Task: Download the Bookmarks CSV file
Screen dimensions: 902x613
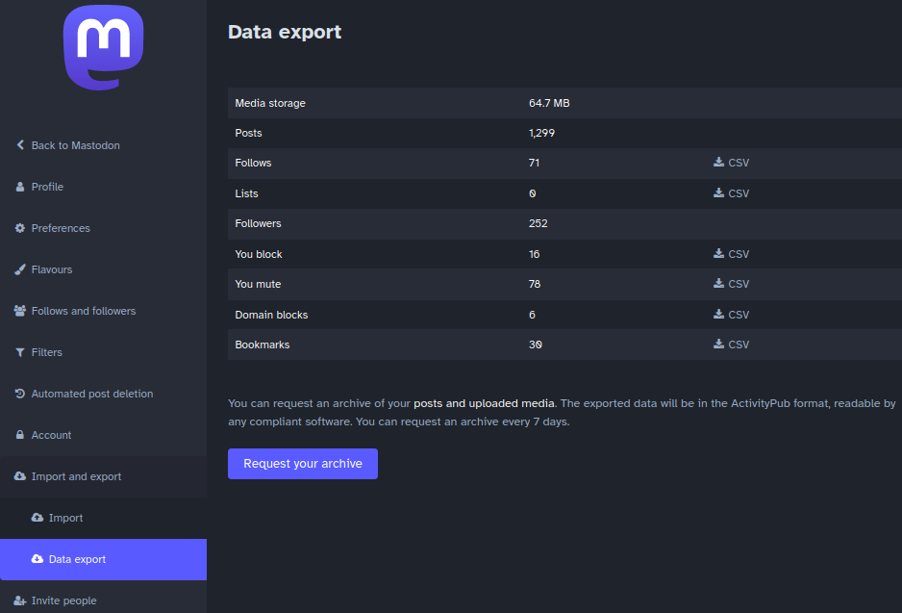Action: [x=731, y=345]
